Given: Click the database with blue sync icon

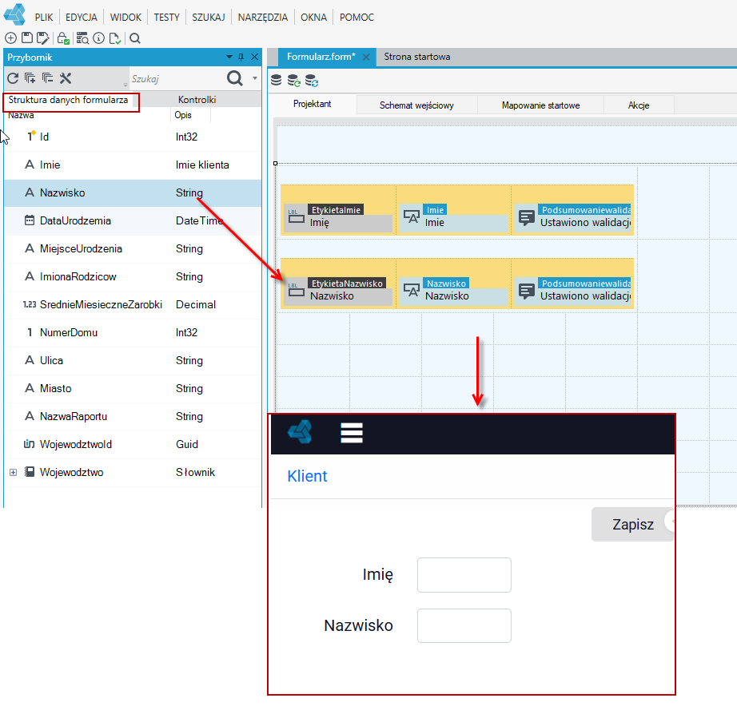Looking at the screenshot, I should tap(312, 81).
